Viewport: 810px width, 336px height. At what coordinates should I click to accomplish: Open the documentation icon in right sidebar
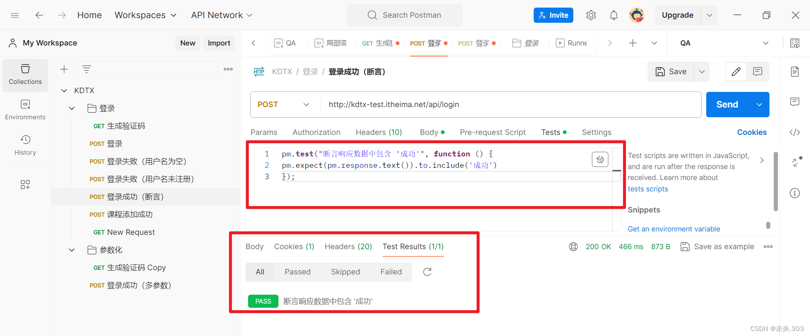click(795, 72)
